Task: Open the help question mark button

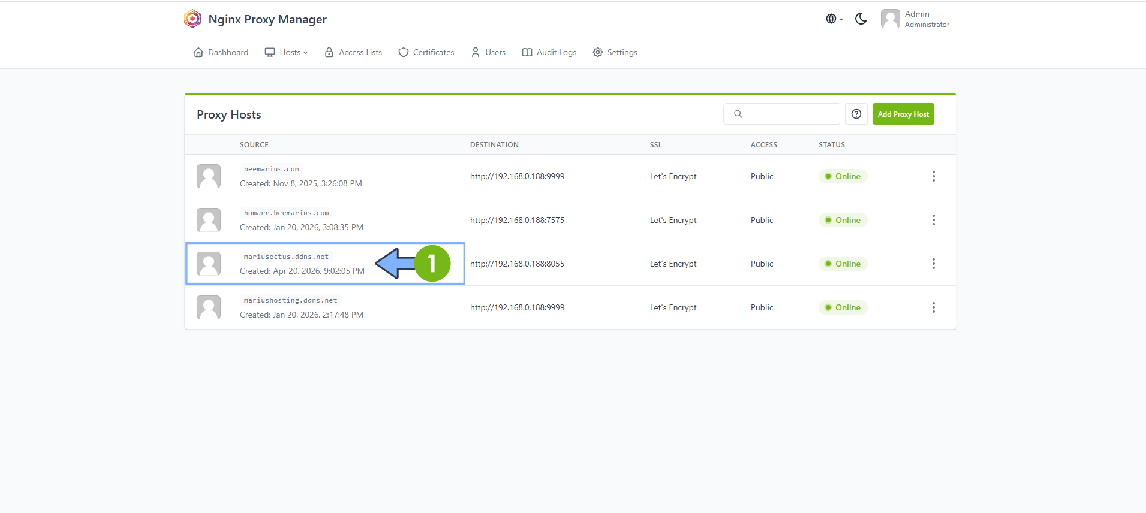Action: pyautogui.click(x=856, y=114)
